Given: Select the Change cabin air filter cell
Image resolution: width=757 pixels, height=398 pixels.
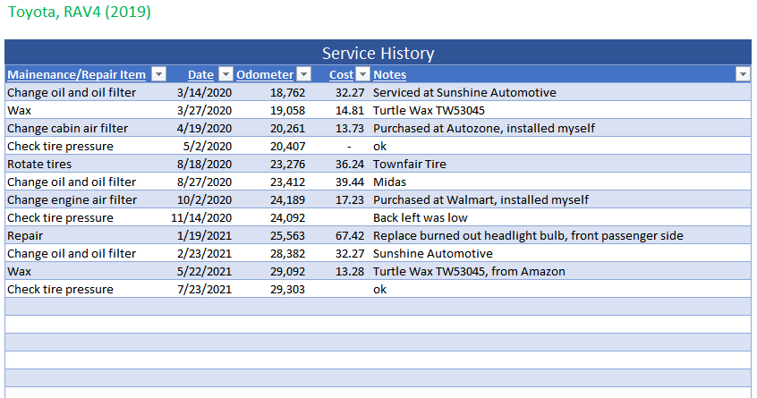Looking at the screenshot, I should pos(68,128).
